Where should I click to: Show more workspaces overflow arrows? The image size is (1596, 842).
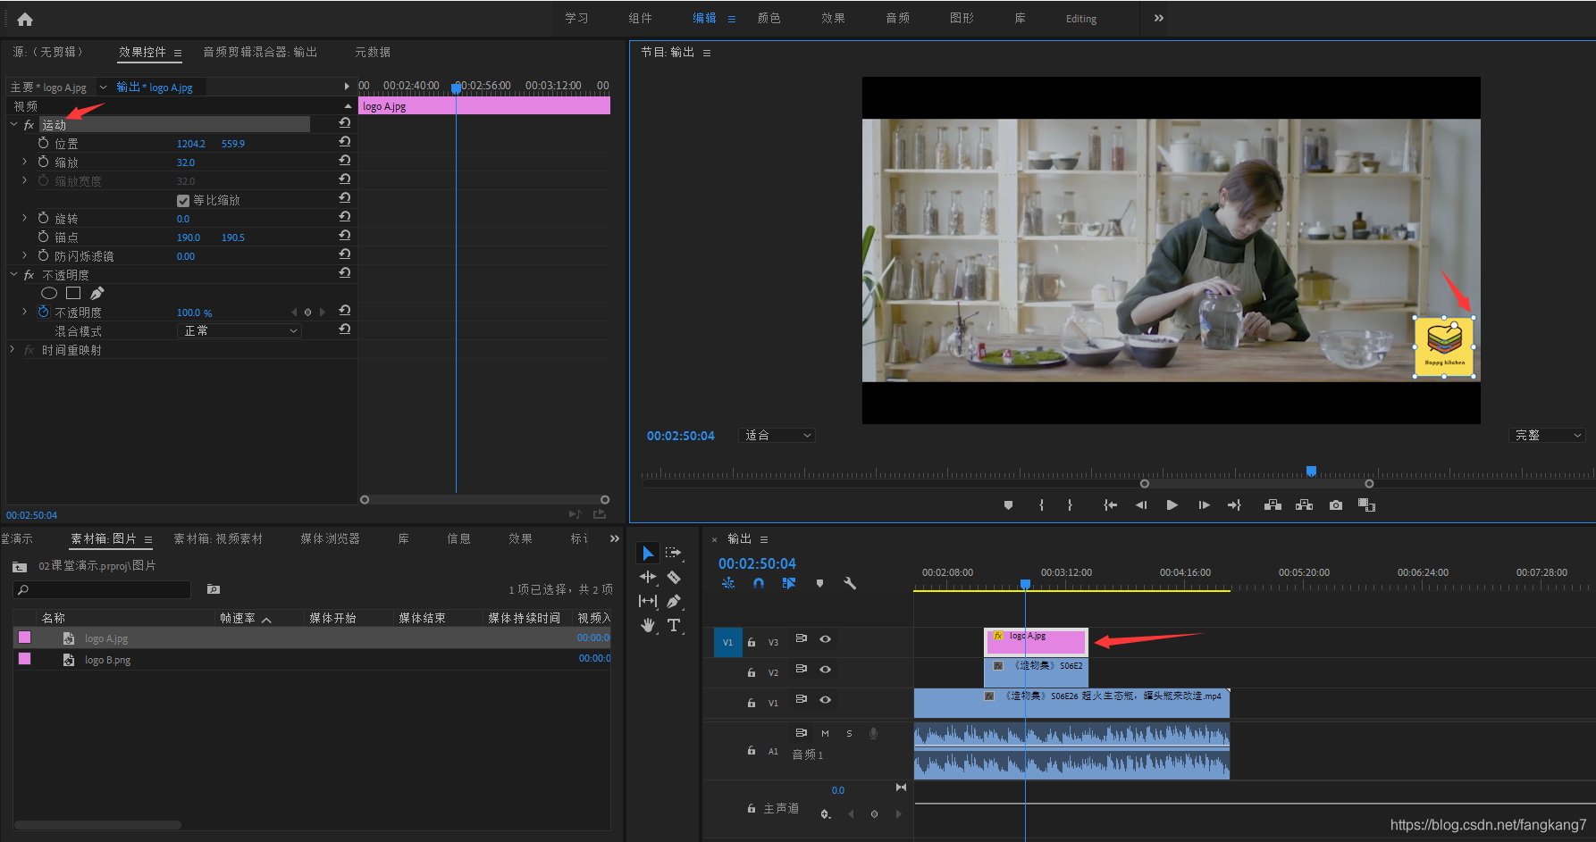tap(1159, 18)
